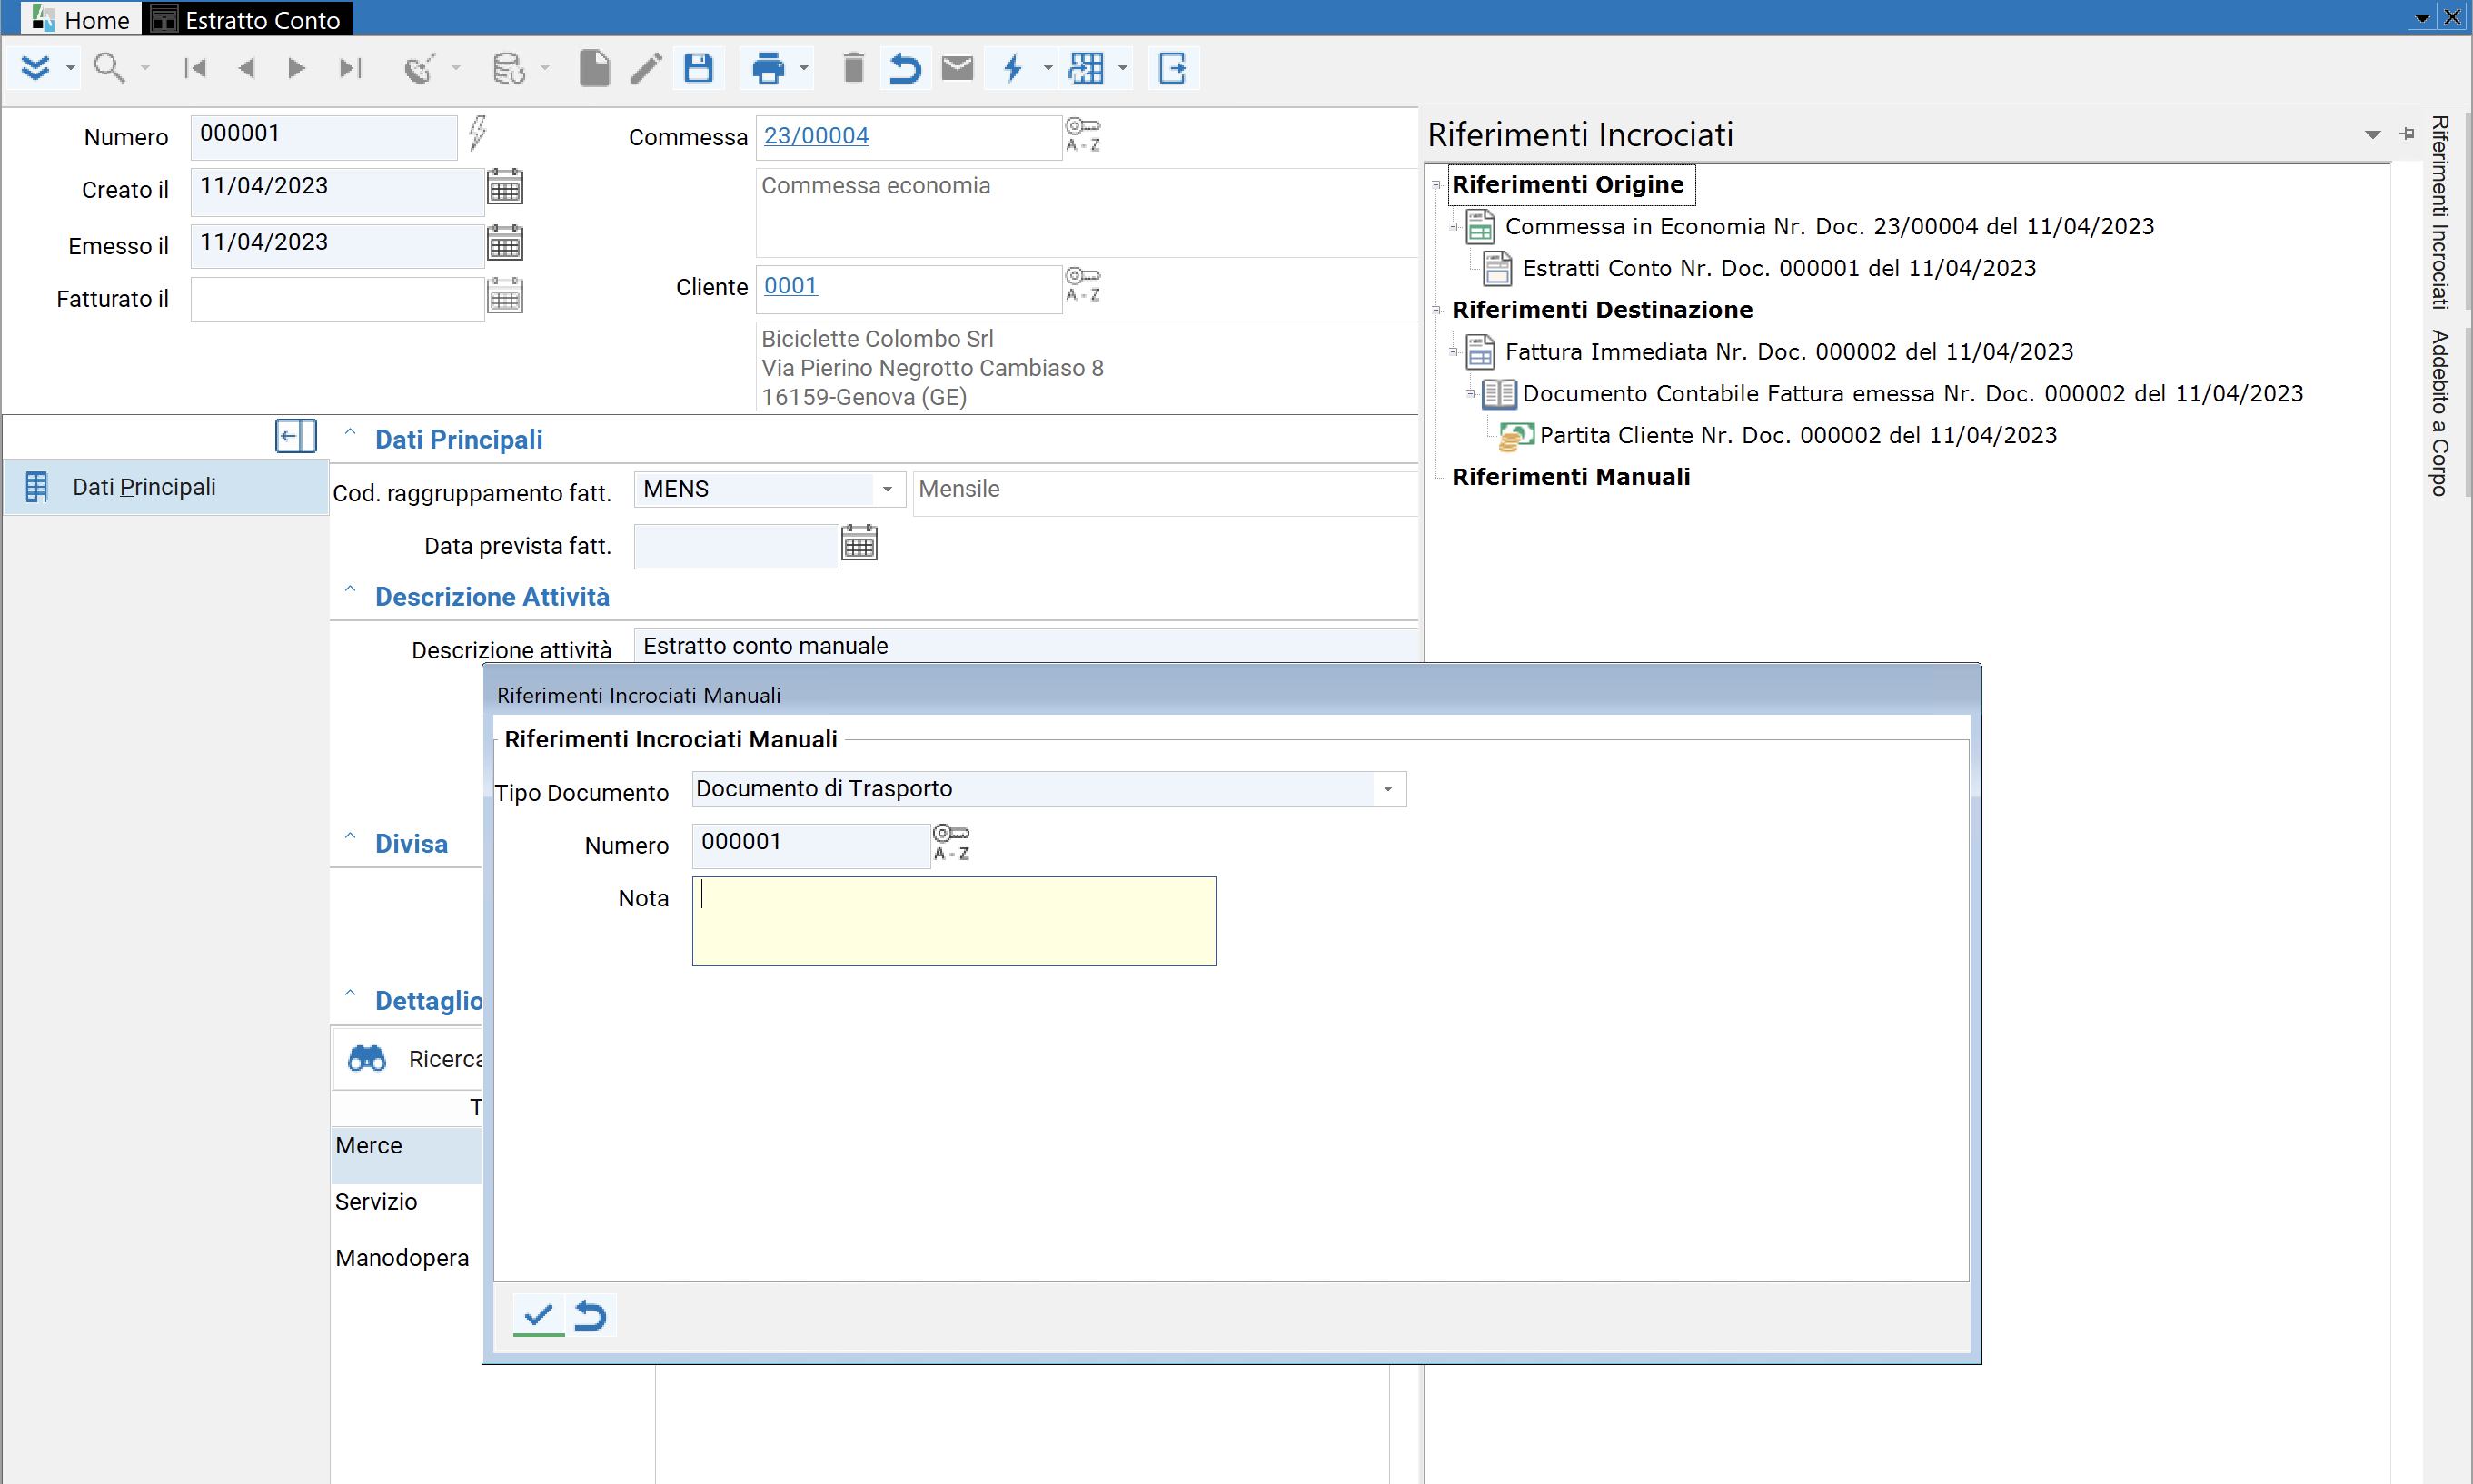This screenshot has width=2473, height=1484.
Task: Open Cliente link 0001
Action: click(790, 286)
